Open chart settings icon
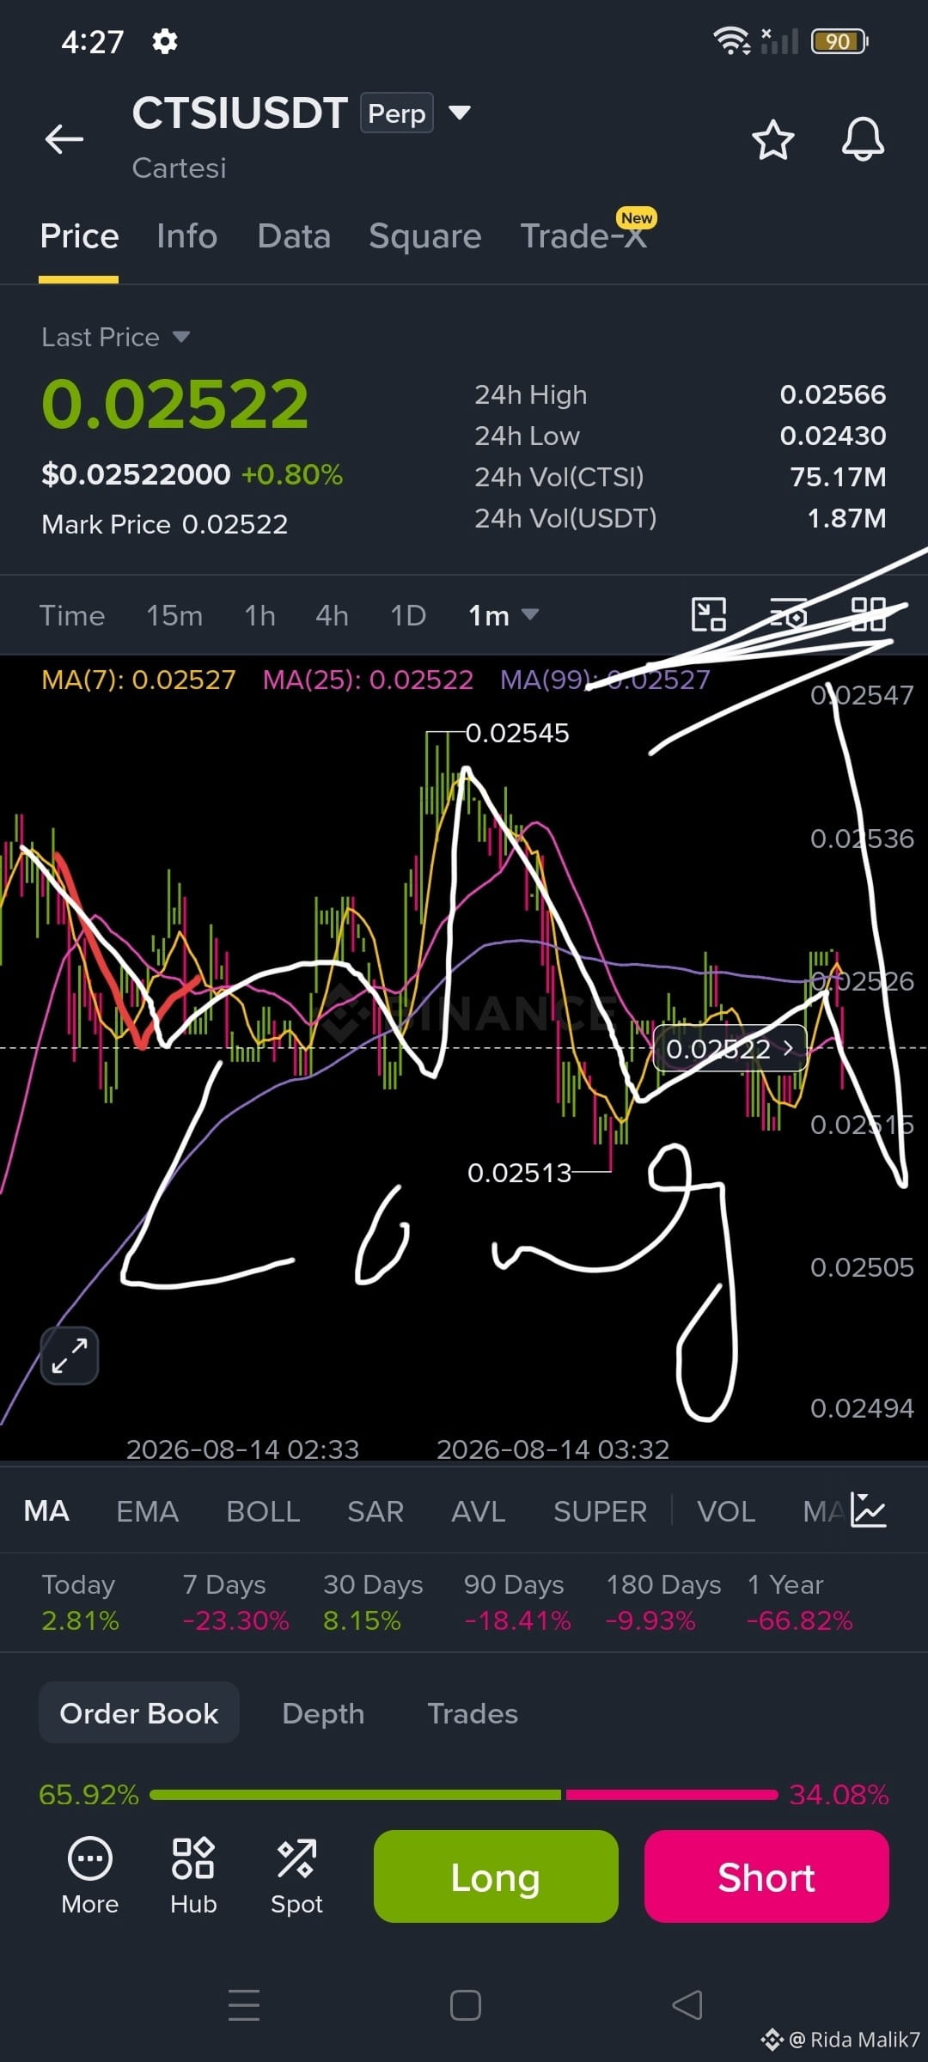The width and height of the screenshot is (928, 2062). pyautogui.click(x=789, y=615)
